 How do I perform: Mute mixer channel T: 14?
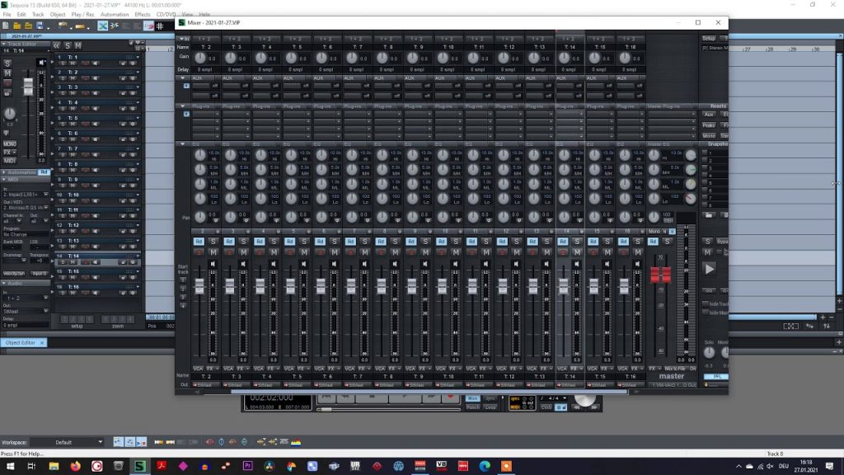pos(576,252)
